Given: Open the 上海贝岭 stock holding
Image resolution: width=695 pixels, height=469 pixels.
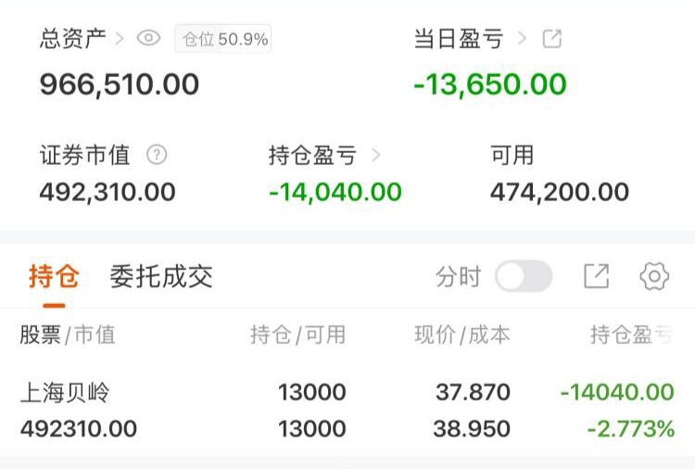Looking at the screenshot, I should coord(347,410).
